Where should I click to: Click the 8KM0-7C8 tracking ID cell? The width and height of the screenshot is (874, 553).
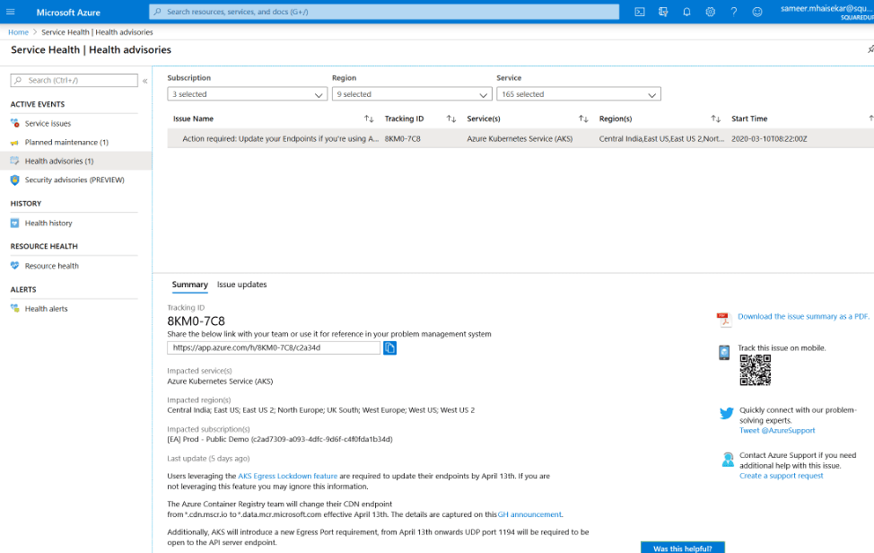(402, 139)
